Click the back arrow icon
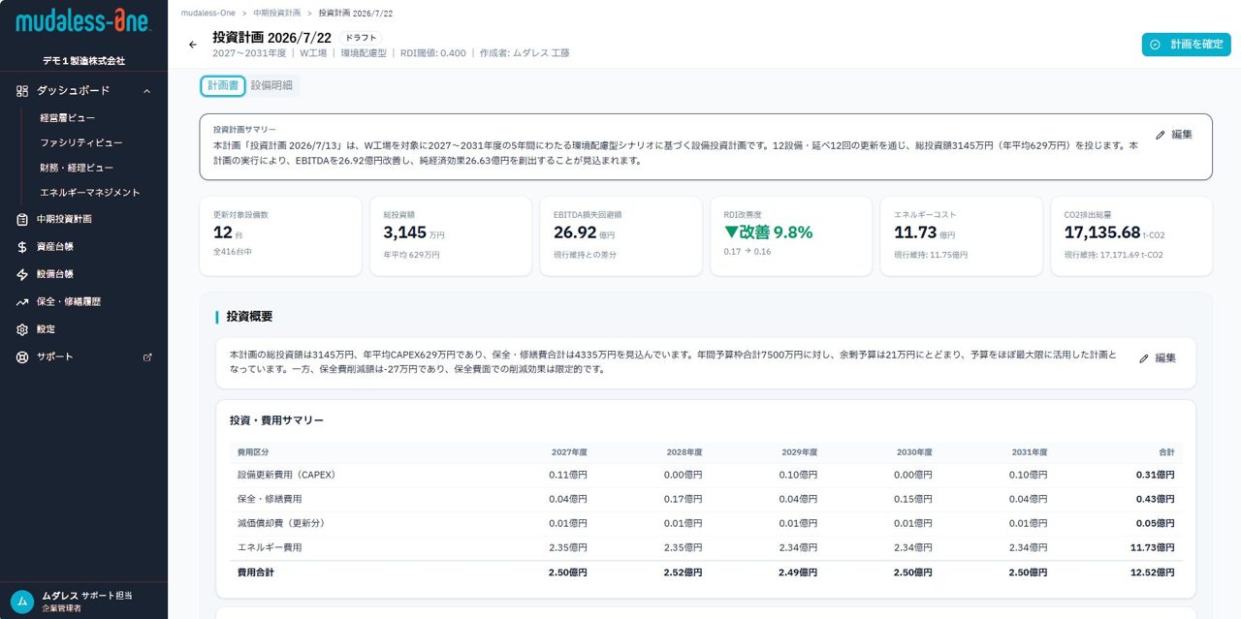The height and width of the screenshot is (619, 1241). point(192,45)
